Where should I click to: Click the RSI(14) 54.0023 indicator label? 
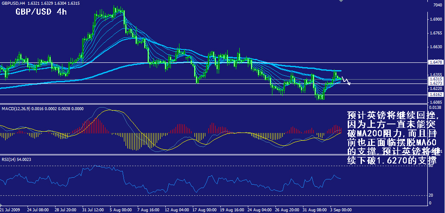[x=16, y=159]
